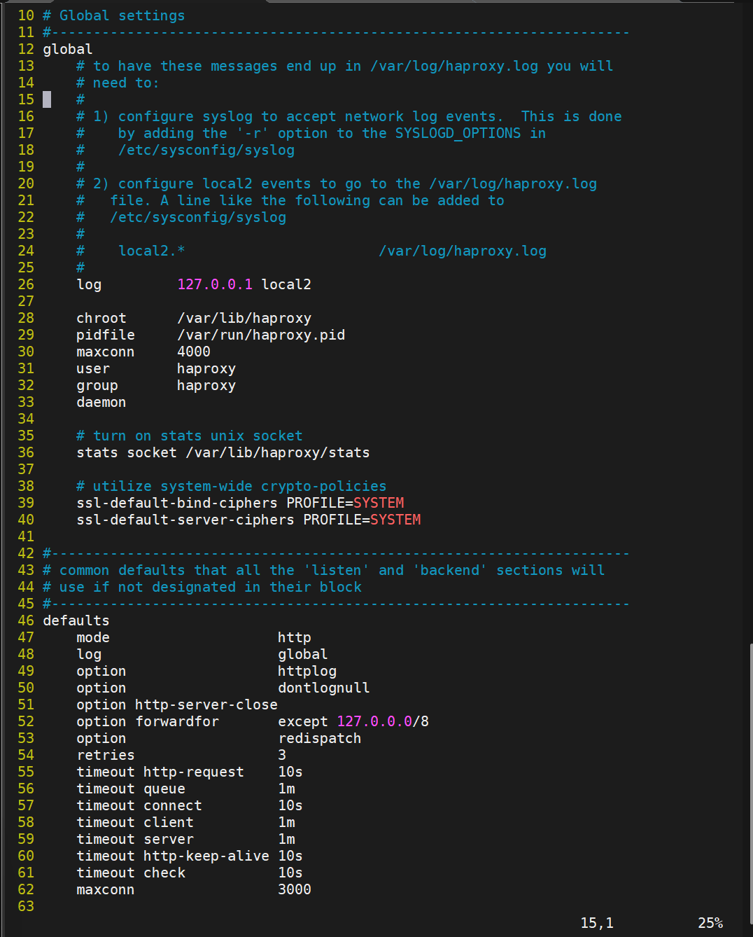The height and width of the screenshot is (937, 753).
Task: Click the '127.0.0.1' log address
Action: point(215,284)
